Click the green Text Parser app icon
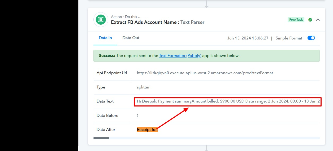Screen dimensions: 333x151 [x=101, y=20]
